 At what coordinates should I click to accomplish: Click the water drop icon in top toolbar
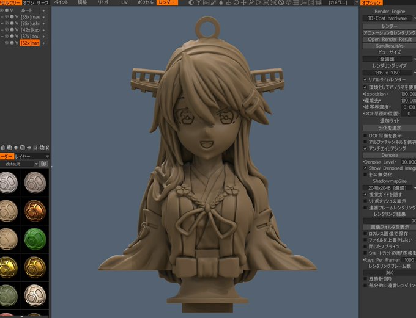221,2
